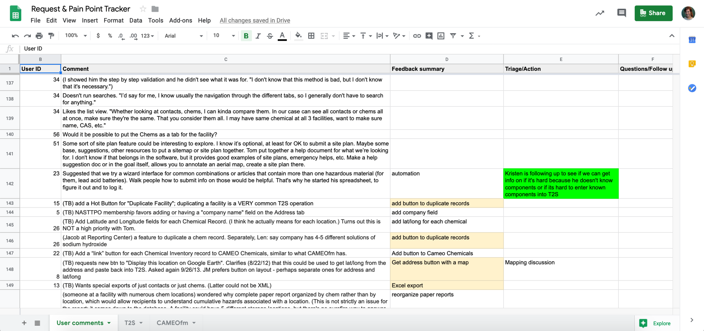Viewport: 704px width, 331px height.
Task: Collapse the toolbar with up chevron
Action: pos(672,36)
